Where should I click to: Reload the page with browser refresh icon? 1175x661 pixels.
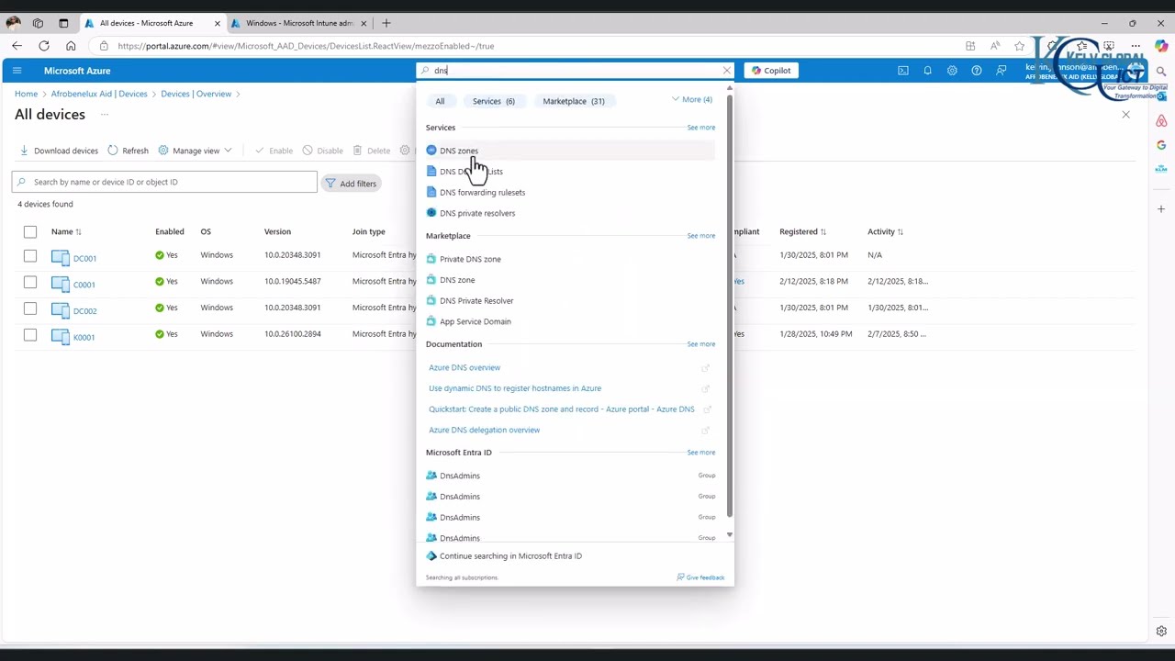(44, 46)
